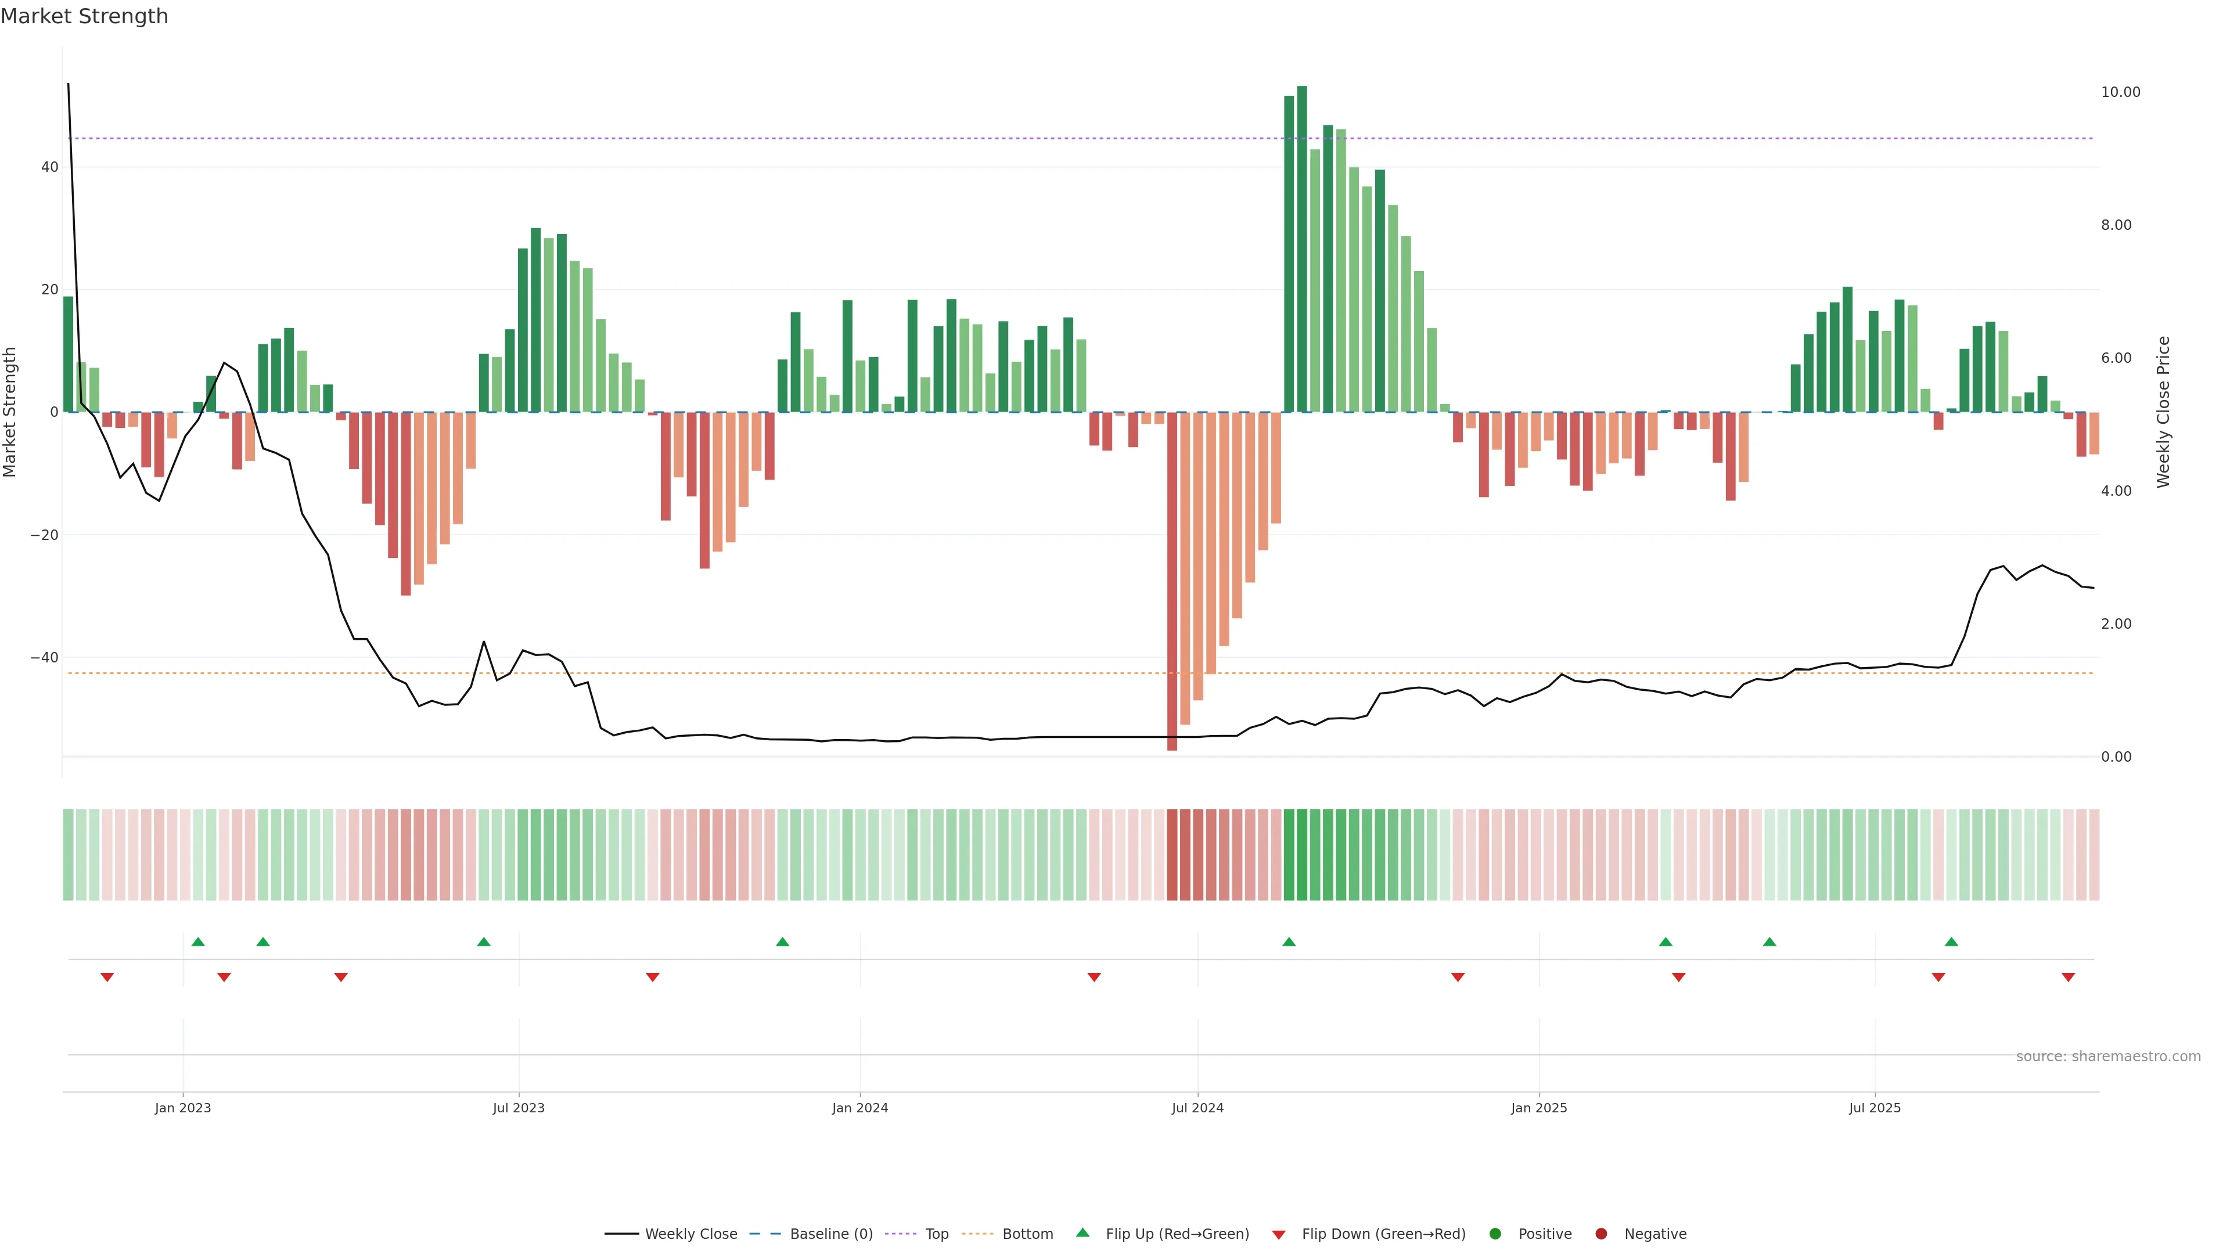
Task: Select the last red flip-down marker
Action: pos(2068,977)
